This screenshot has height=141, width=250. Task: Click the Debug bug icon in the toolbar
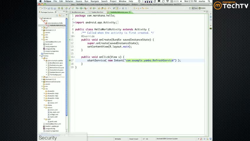[77, 8]
